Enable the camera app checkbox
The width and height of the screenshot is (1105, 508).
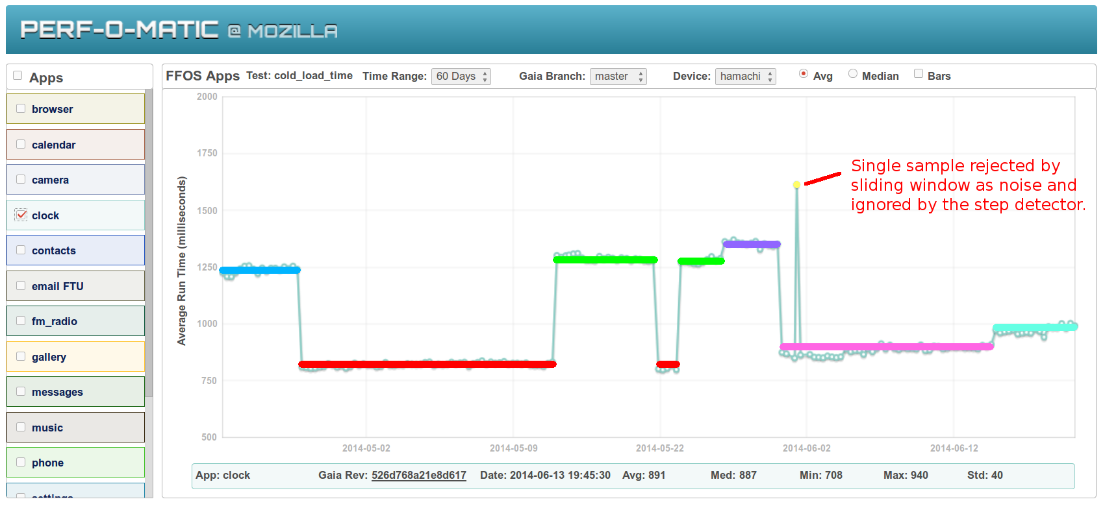click(21, 179)
